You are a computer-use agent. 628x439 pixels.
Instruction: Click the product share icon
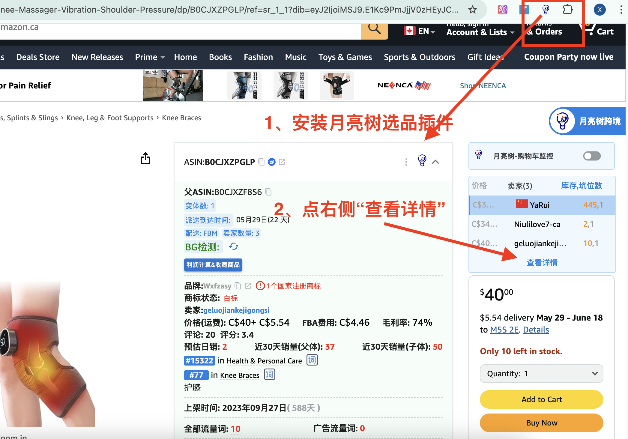click(x=145, y=158)
